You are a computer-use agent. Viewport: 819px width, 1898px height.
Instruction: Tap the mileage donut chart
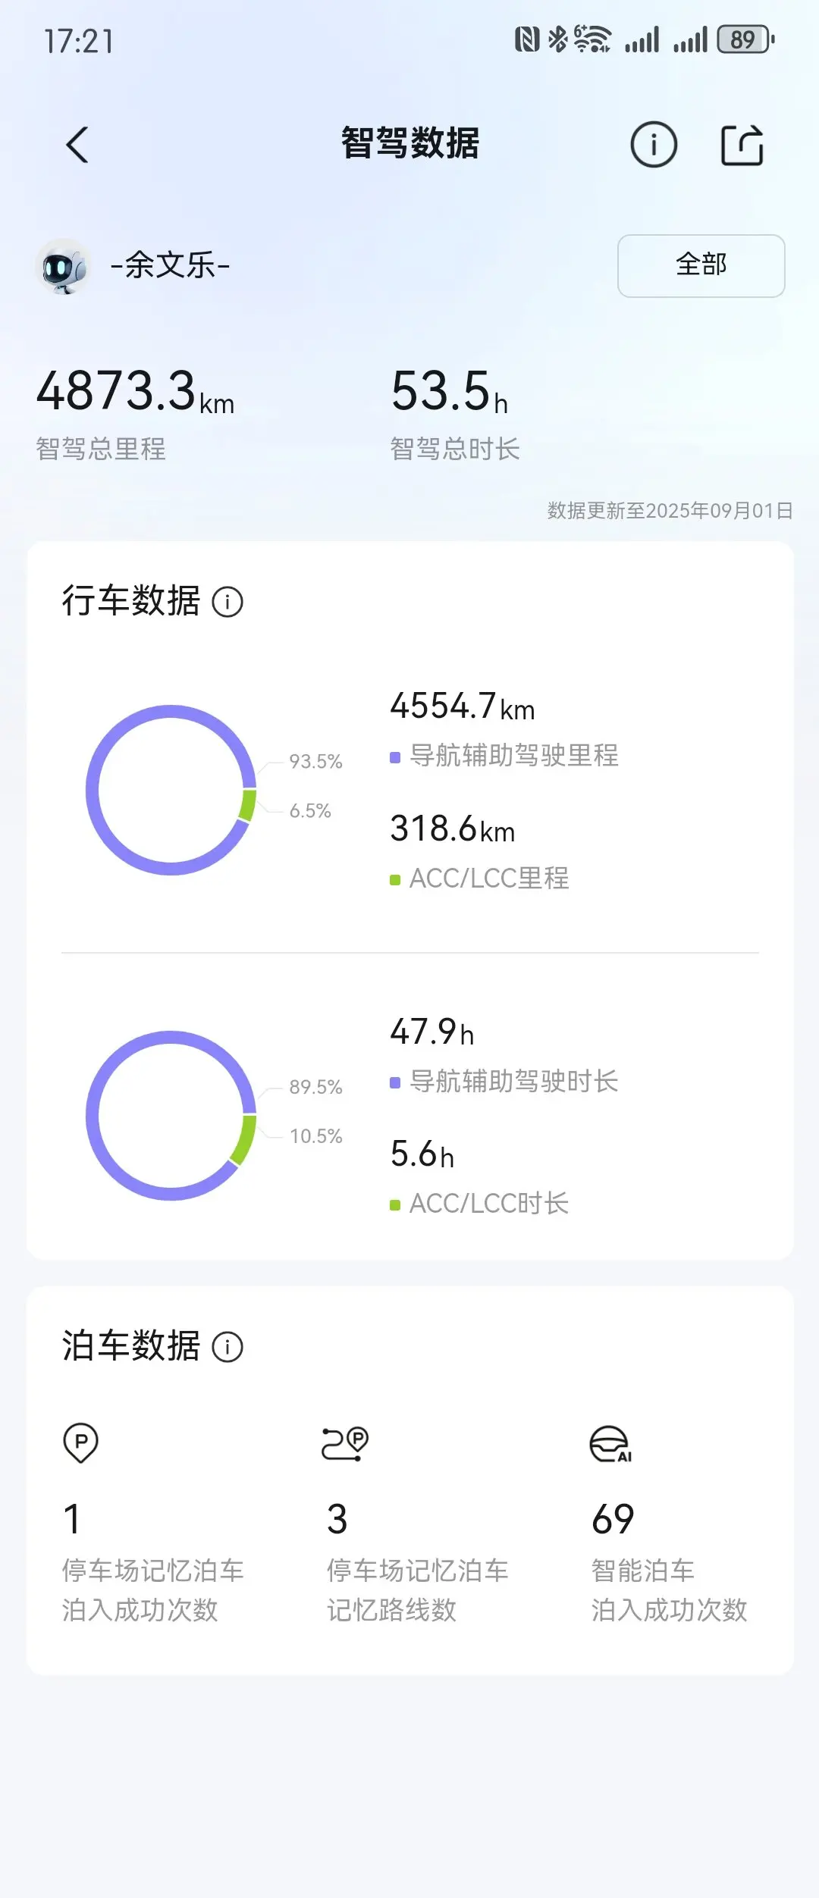171,790
